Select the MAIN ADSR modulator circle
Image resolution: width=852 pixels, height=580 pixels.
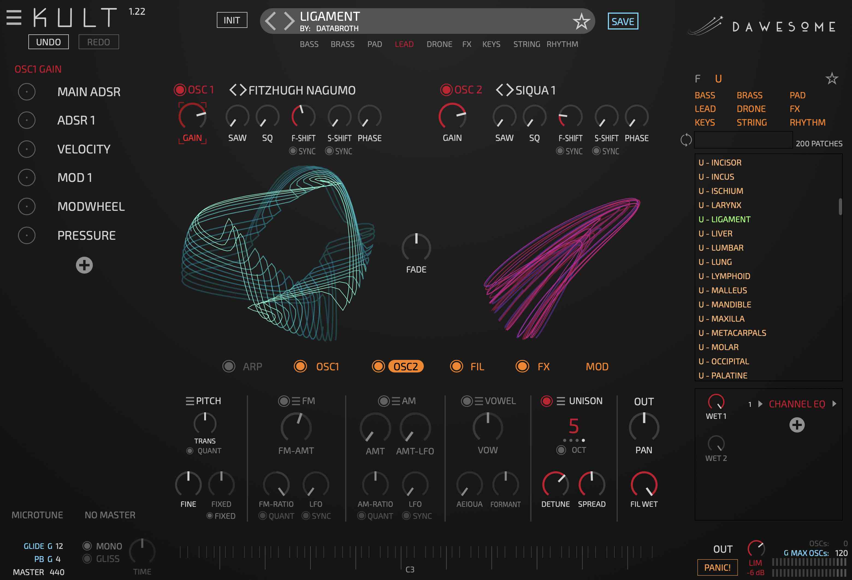tap(27, 92)
